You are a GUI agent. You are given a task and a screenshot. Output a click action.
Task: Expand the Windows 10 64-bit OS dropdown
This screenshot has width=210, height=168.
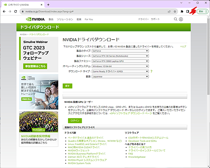click(120, 66)
